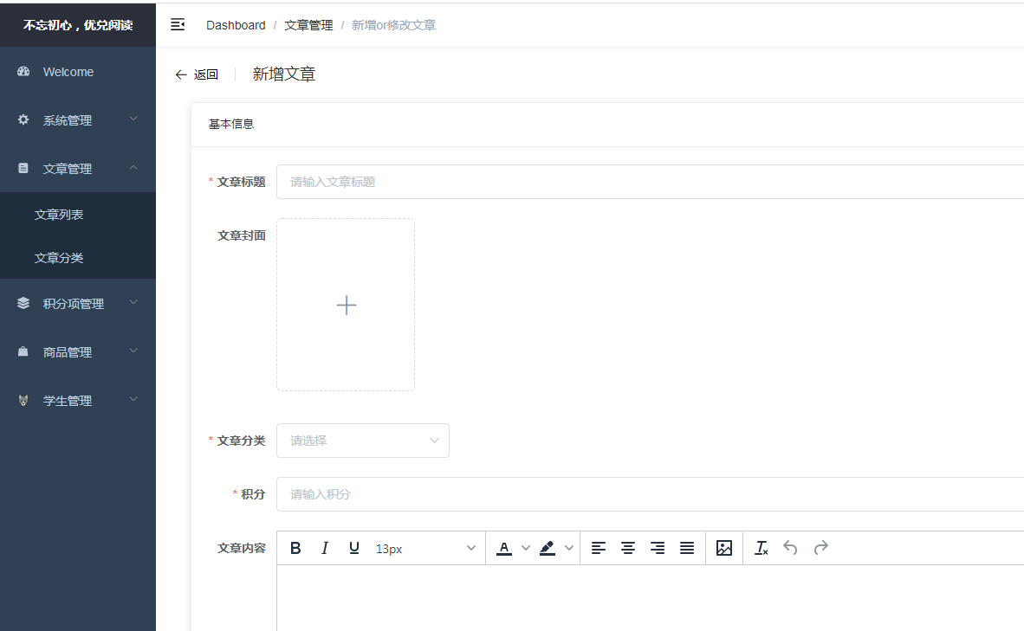1024x631 pixels.
Task: Click the text color A icon
Action: point(504,548)
